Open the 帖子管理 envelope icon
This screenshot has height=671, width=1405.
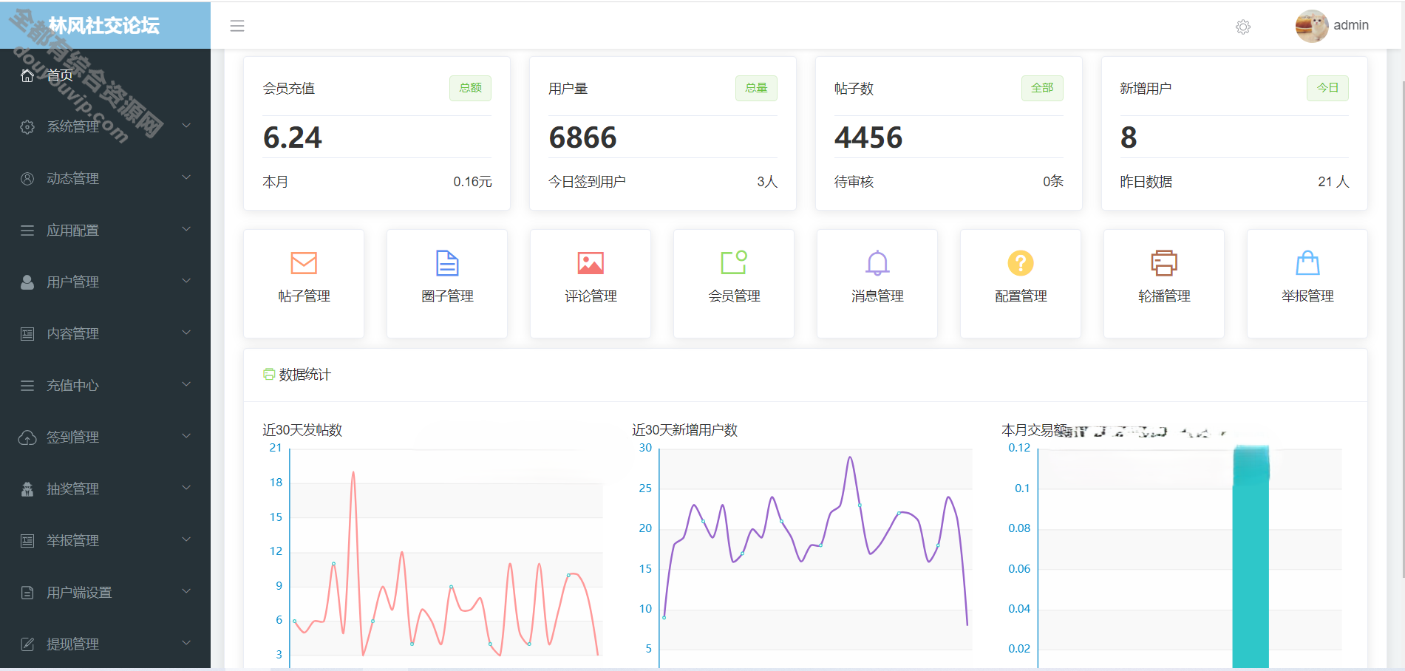pos(304,263)
